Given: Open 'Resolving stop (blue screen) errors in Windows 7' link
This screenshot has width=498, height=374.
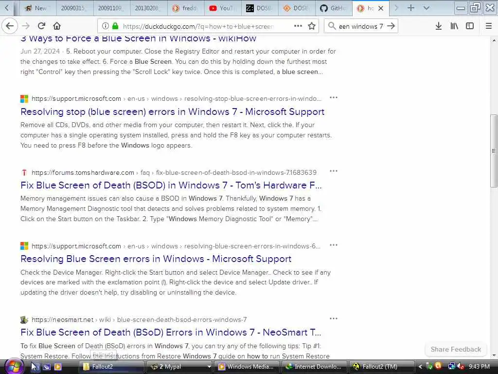Looking at the screenshot, I should tap(173, 112).
